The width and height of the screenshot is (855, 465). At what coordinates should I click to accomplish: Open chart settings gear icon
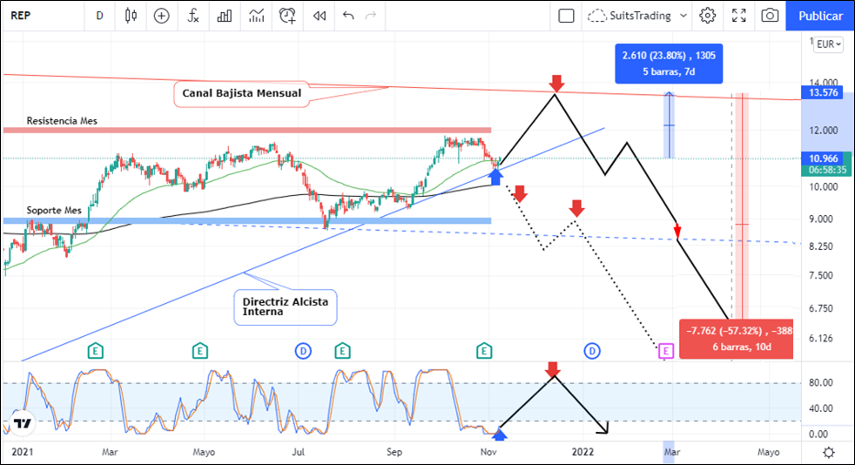click(708, 16)
